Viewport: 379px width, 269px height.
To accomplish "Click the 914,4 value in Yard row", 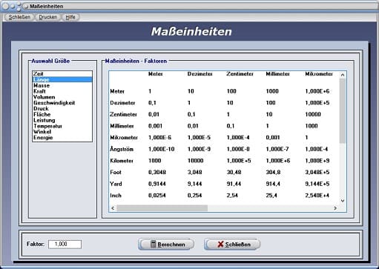I will point(273,184).
